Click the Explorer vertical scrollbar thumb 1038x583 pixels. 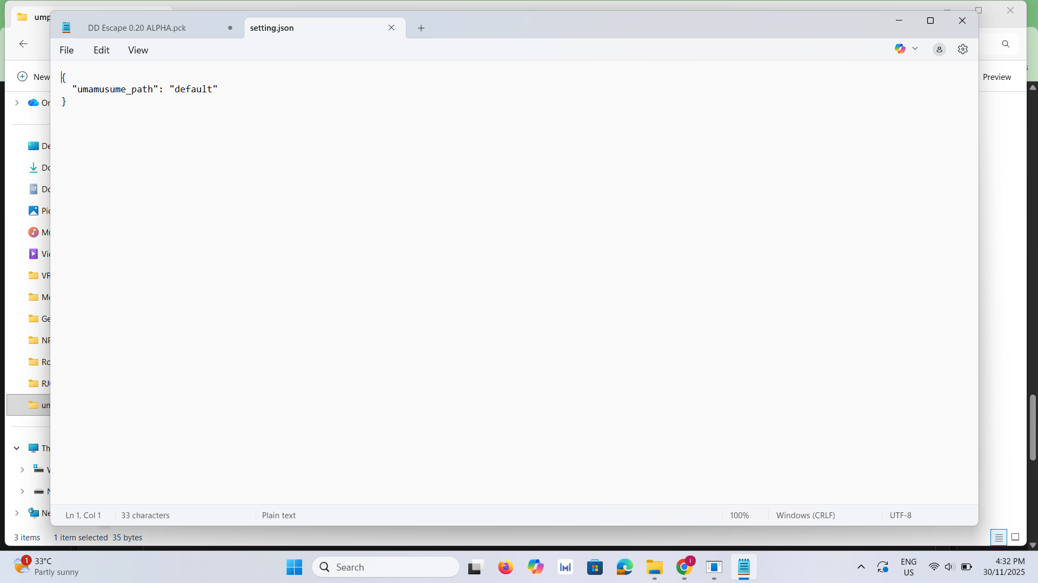[x=1033, y=427]
